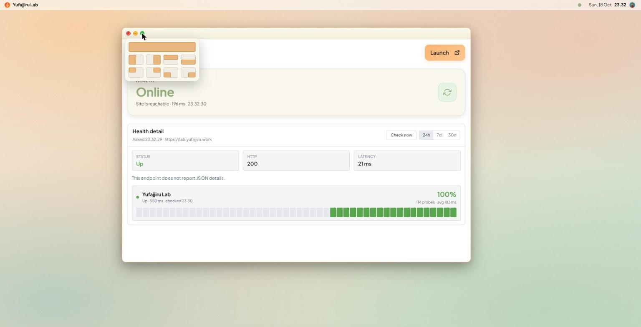Refresh the health status with the reload icon

point(447,92)
